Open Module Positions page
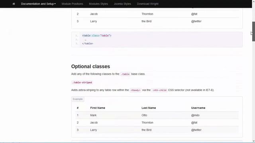Image resolution: width=255 pixels, height=143 pixels. [72, 4]
